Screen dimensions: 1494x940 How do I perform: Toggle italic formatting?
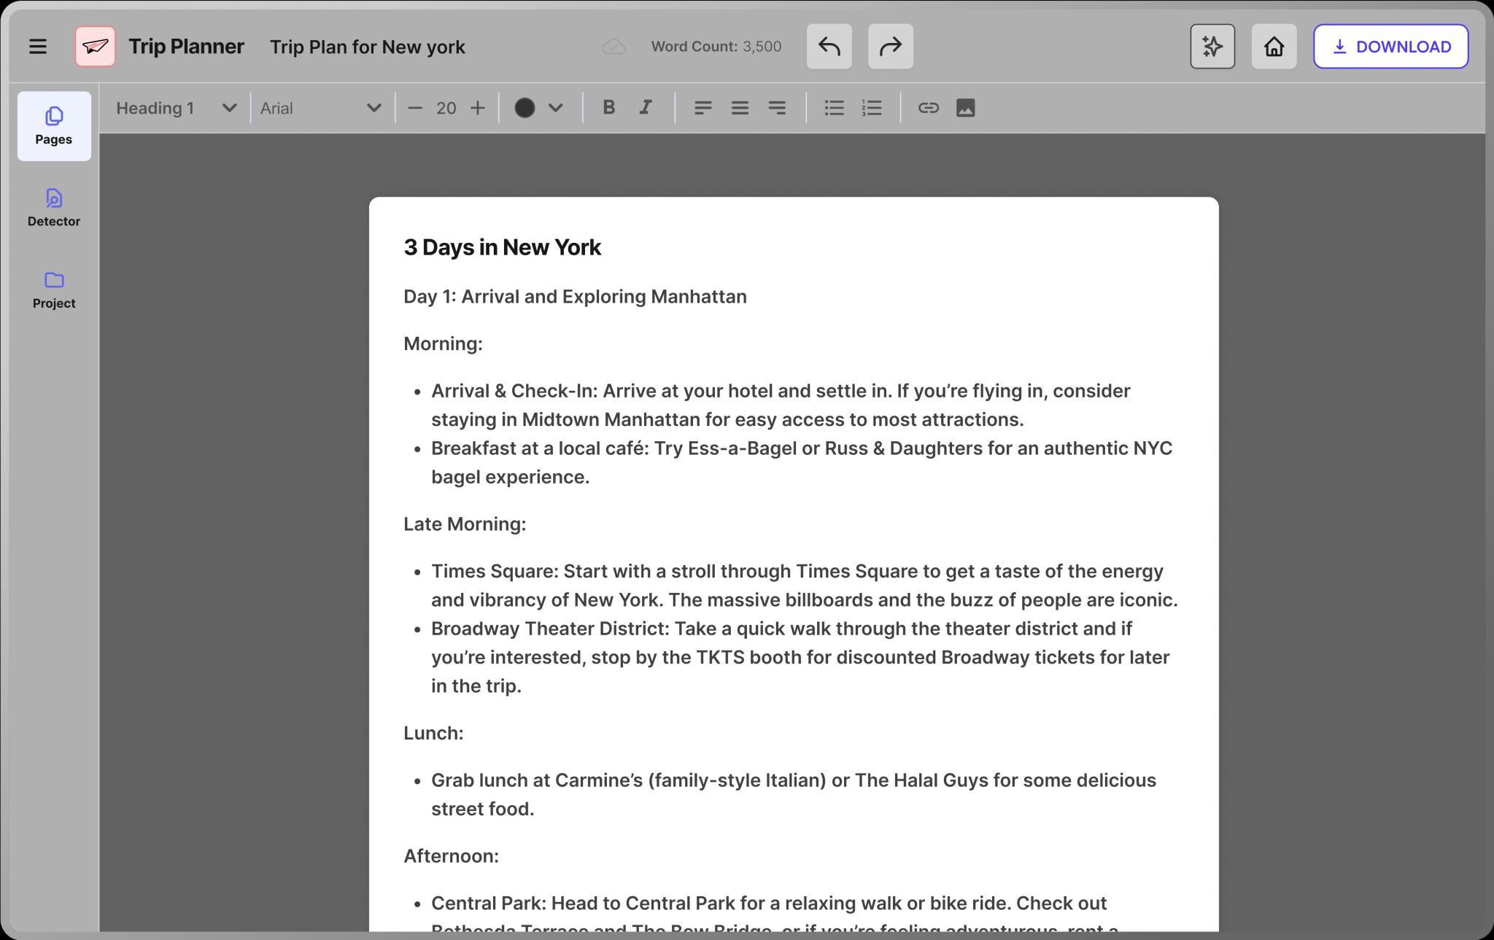coord(646,108)
